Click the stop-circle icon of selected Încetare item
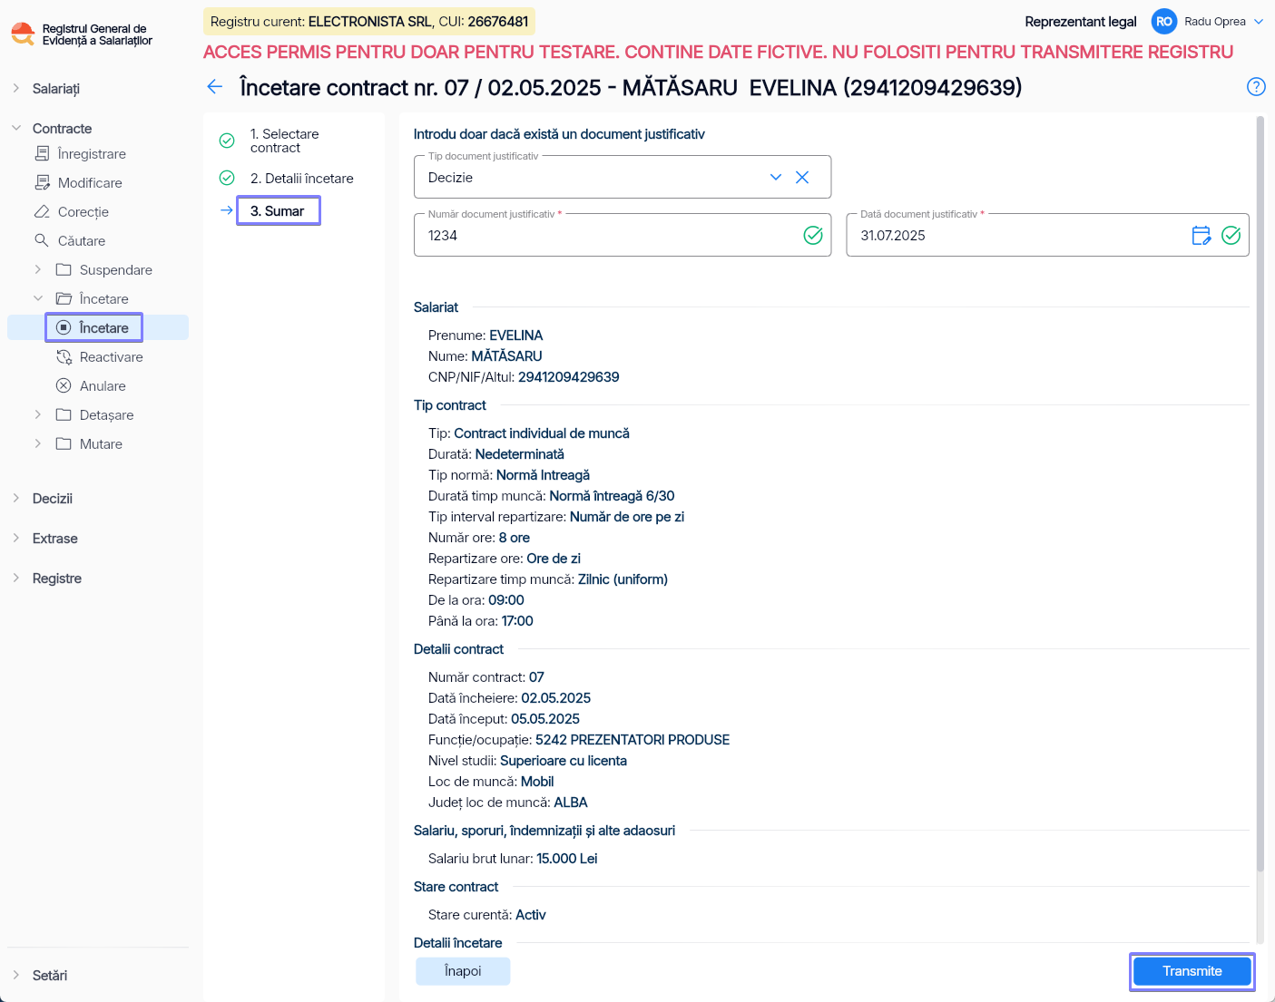Screen dimensions: 1275x1002 [64, 327]
